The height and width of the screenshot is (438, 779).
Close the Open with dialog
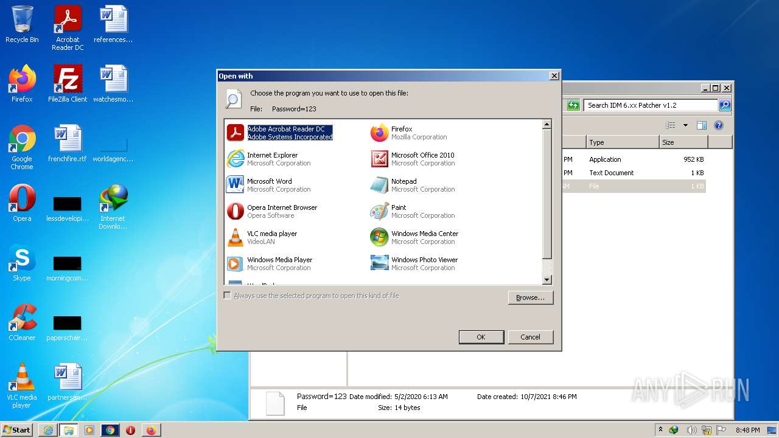click(x=554, y=76)
